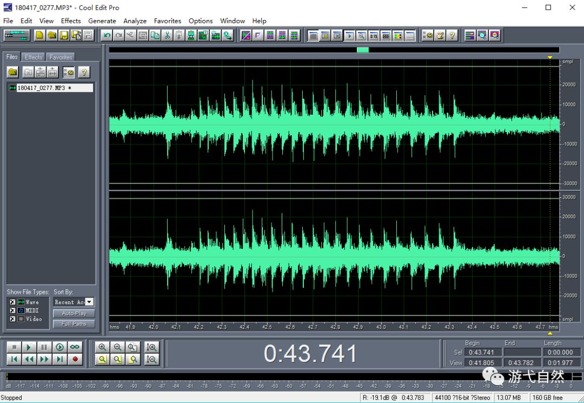This screenshot has height=403, width=584.
Task: Click the Help question mark in the main toolbar
Action: click(x=452, y=35)
